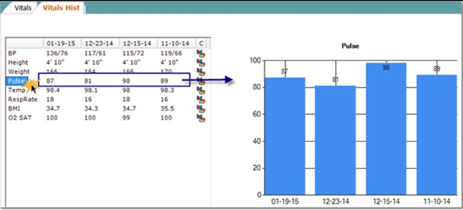Open the O2 SAT row chart icon
This screenshot has height=210, width=463.
(x=200, y=118)
